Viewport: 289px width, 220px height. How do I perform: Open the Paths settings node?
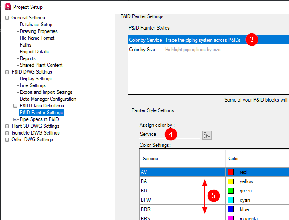pos(25,45)
